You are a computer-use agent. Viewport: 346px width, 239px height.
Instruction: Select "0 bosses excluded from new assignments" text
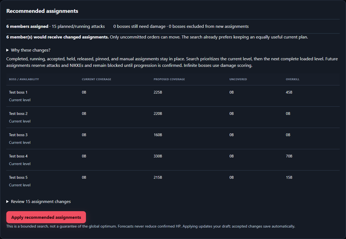click(209, 26)
